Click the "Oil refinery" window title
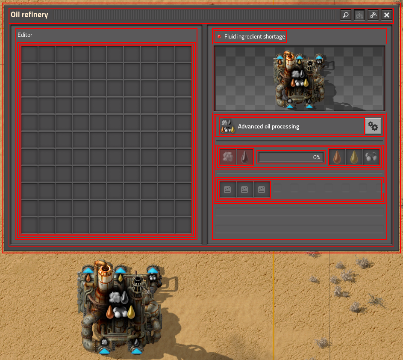Screen dimensions: 403x360 click(29, 15)
